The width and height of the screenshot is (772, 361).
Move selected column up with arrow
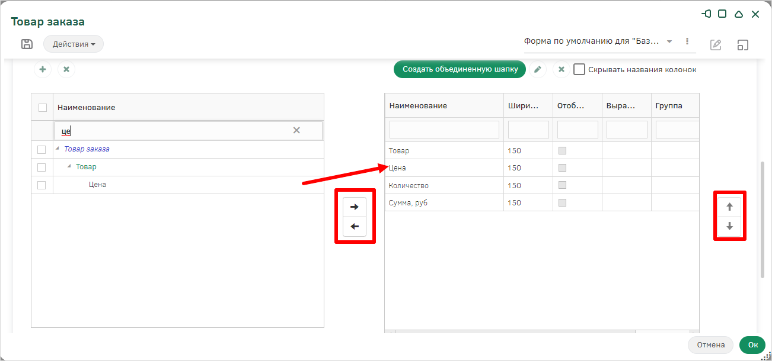(730, 207)
